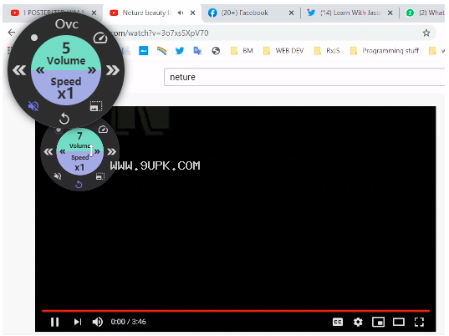Open YouTube player settings gear
The image size is (449, 336).
[358, 322]
